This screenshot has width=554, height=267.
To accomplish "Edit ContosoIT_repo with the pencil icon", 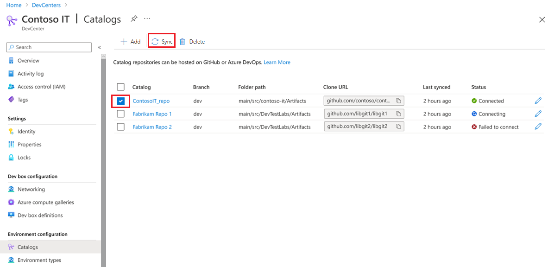I will click(538, 101).
